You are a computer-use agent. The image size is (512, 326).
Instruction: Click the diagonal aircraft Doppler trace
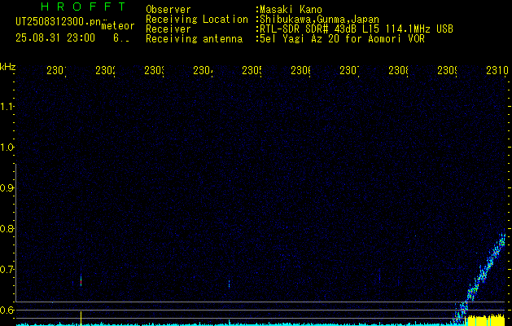click(479, 278)
